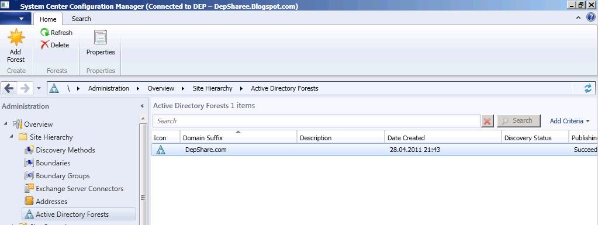Image resolution: width=598 pixels, height=225 pixels.
Task: Select Active Directory Forests tree node
Action: [79, 214]
